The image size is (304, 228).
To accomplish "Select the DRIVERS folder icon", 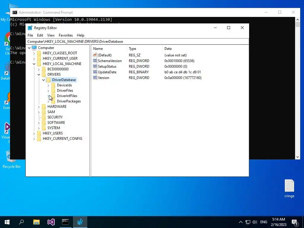I will [44, 75].
